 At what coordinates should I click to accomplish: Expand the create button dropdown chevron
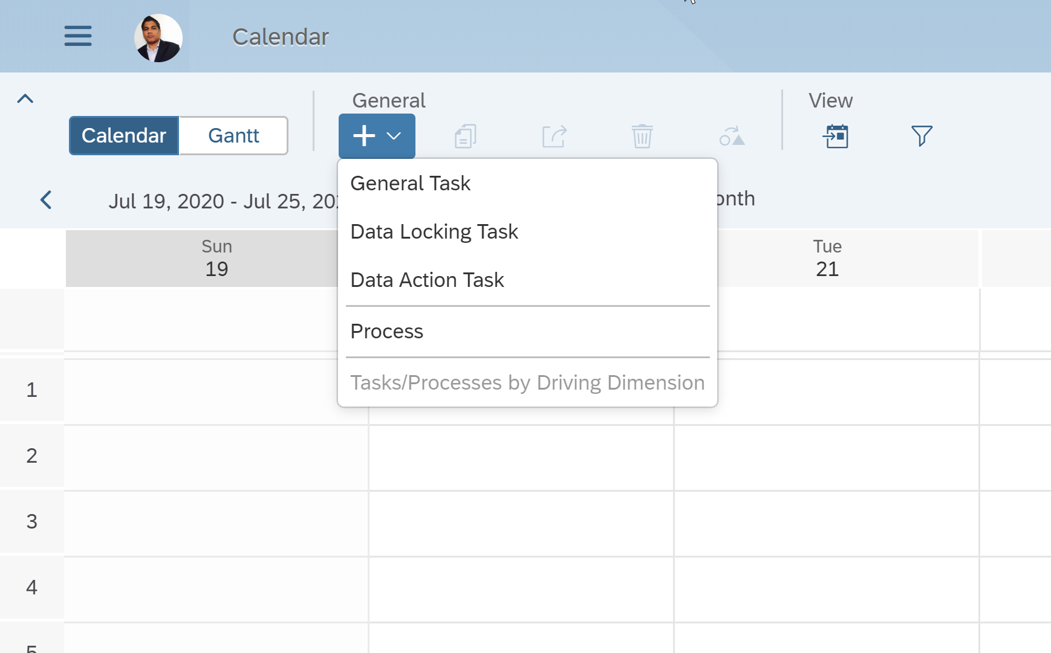coord(393,136)
